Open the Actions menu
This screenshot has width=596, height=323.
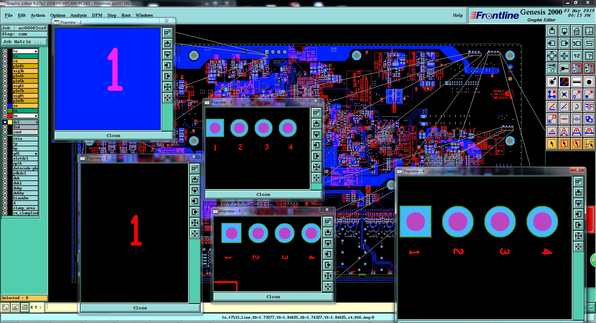click(x=38, y=15)
